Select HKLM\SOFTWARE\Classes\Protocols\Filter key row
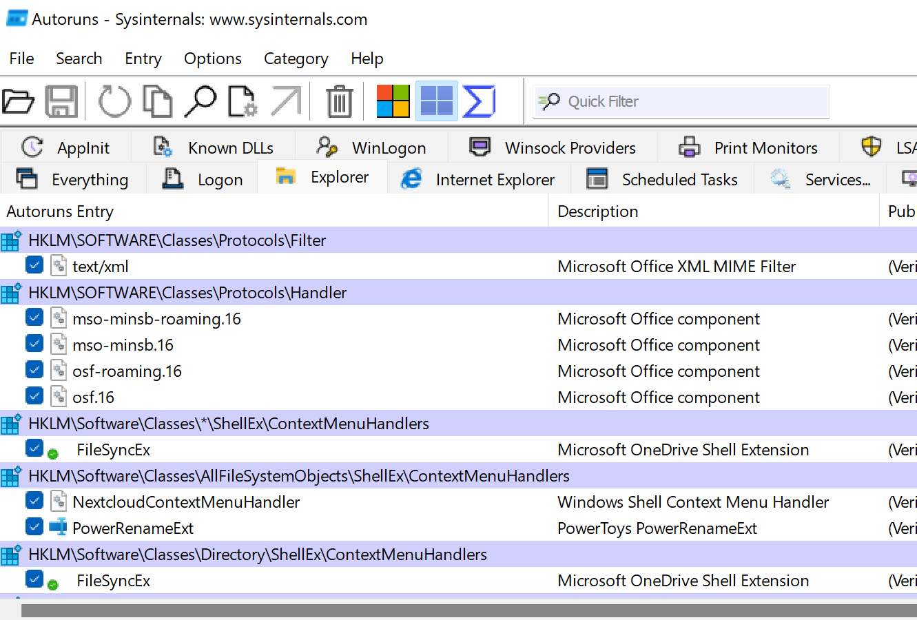The height and width of the screenshot is (620, 917). click(458, 240)
